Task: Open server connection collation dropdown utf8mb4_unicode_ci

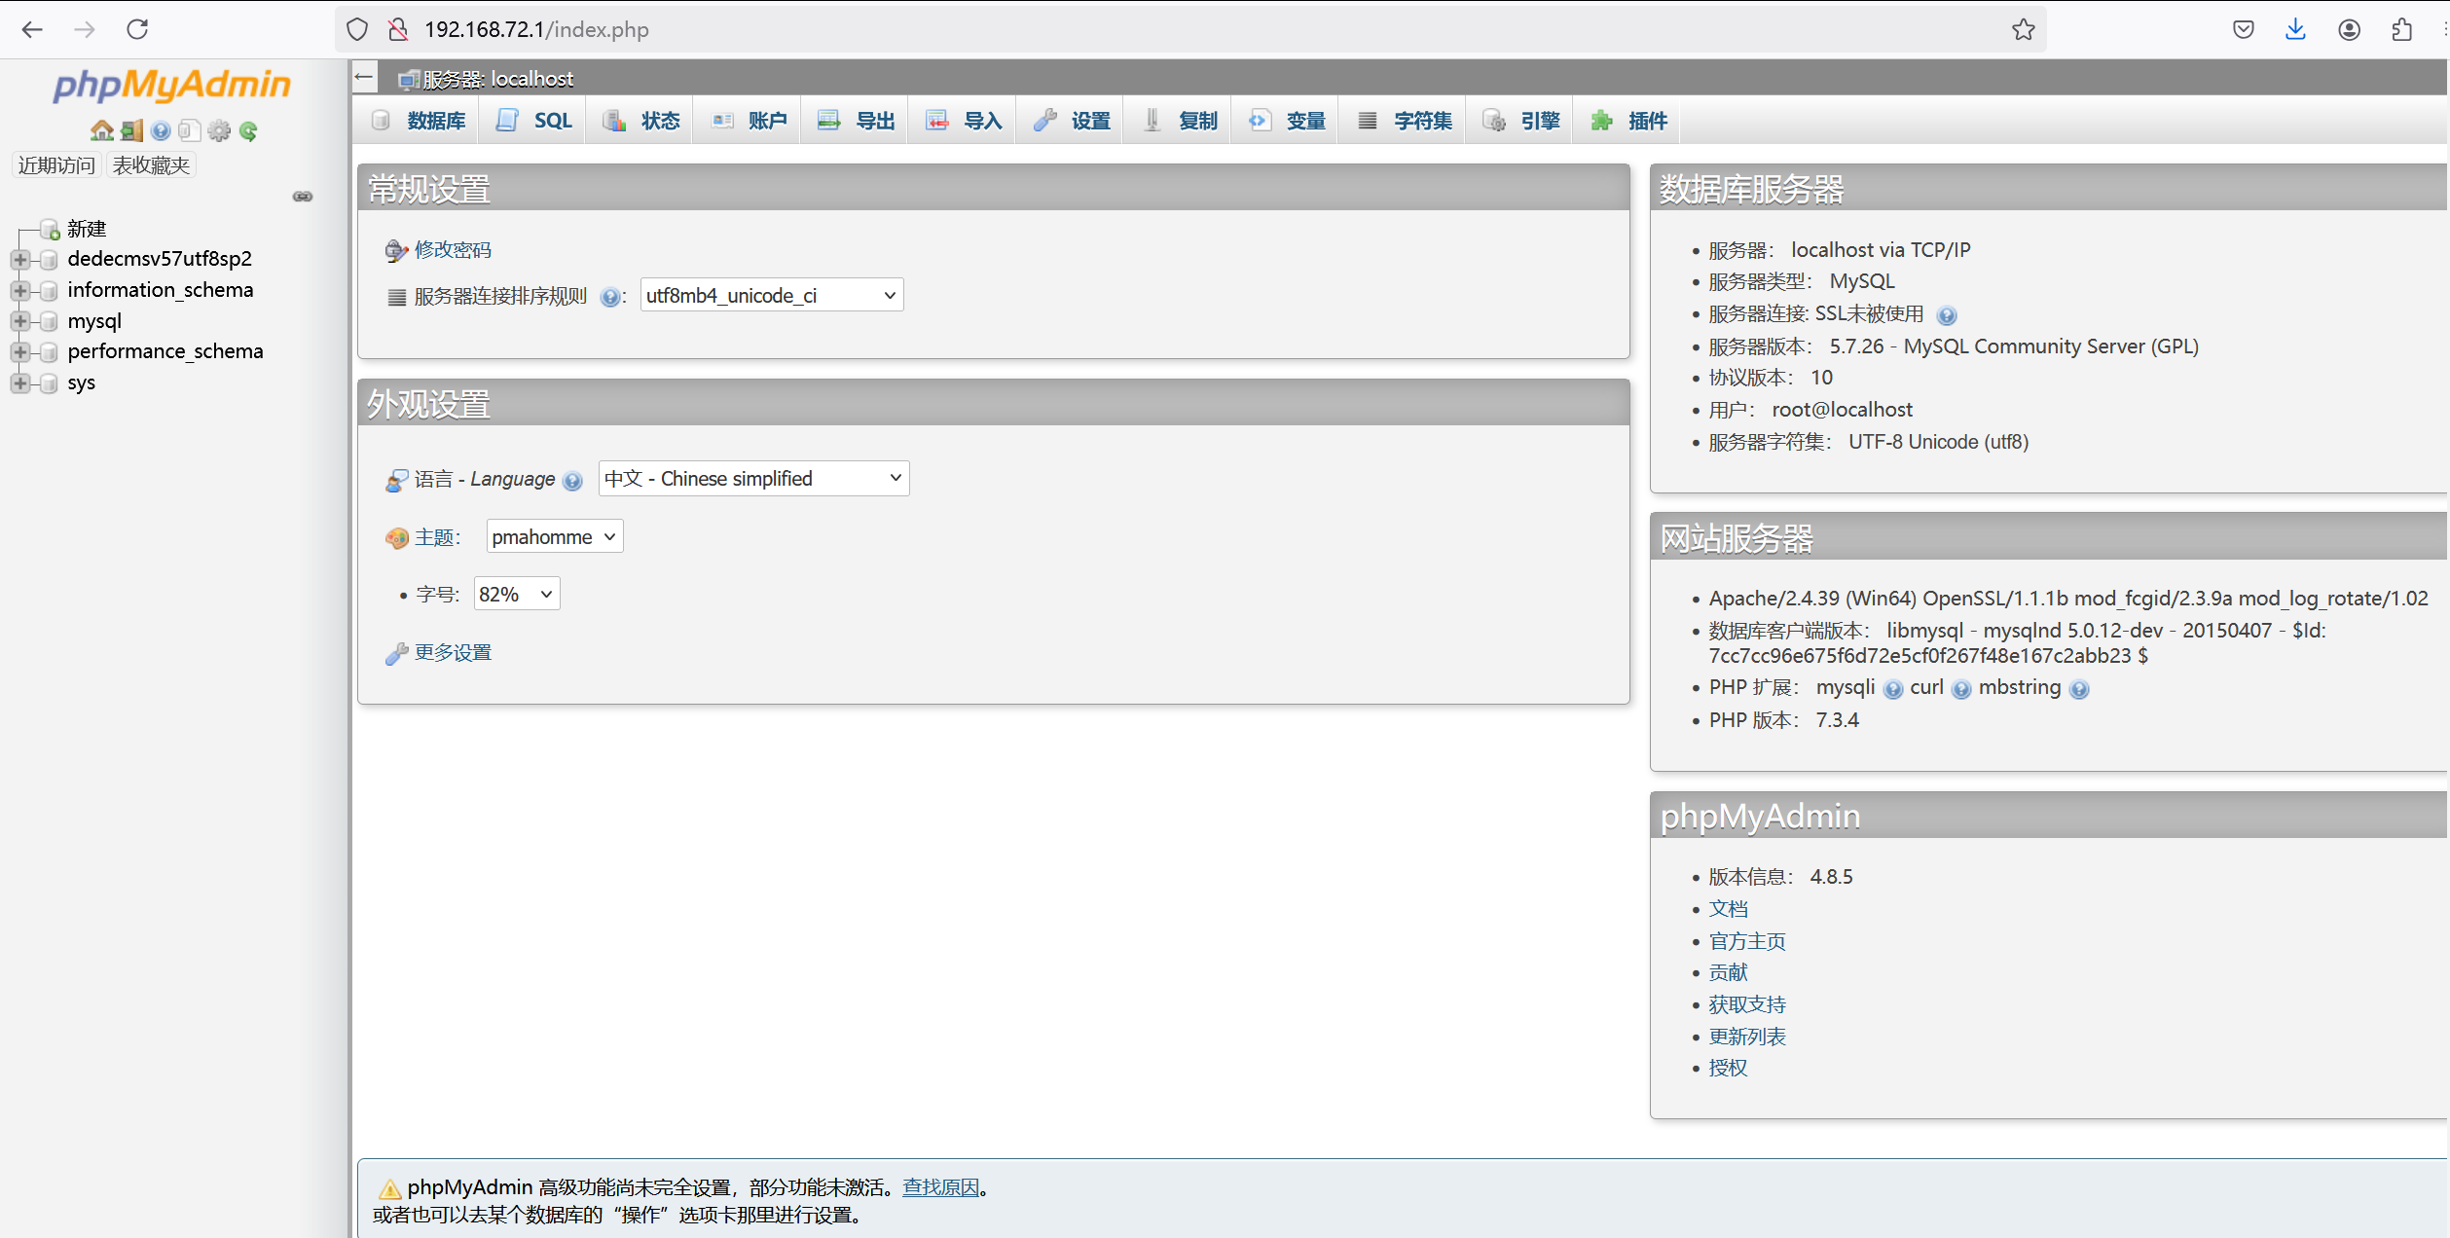Action: click(x=772, y=295)
